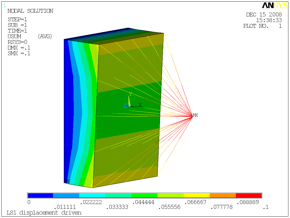Select the bright green legend swatch near .044444

144,195
